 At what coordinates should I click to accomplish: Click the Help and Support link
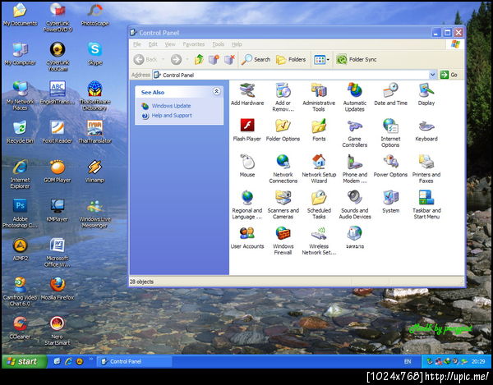coord(172,116)
